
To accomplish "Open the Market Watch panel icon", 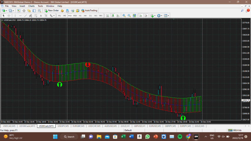I will pos(19,11).
